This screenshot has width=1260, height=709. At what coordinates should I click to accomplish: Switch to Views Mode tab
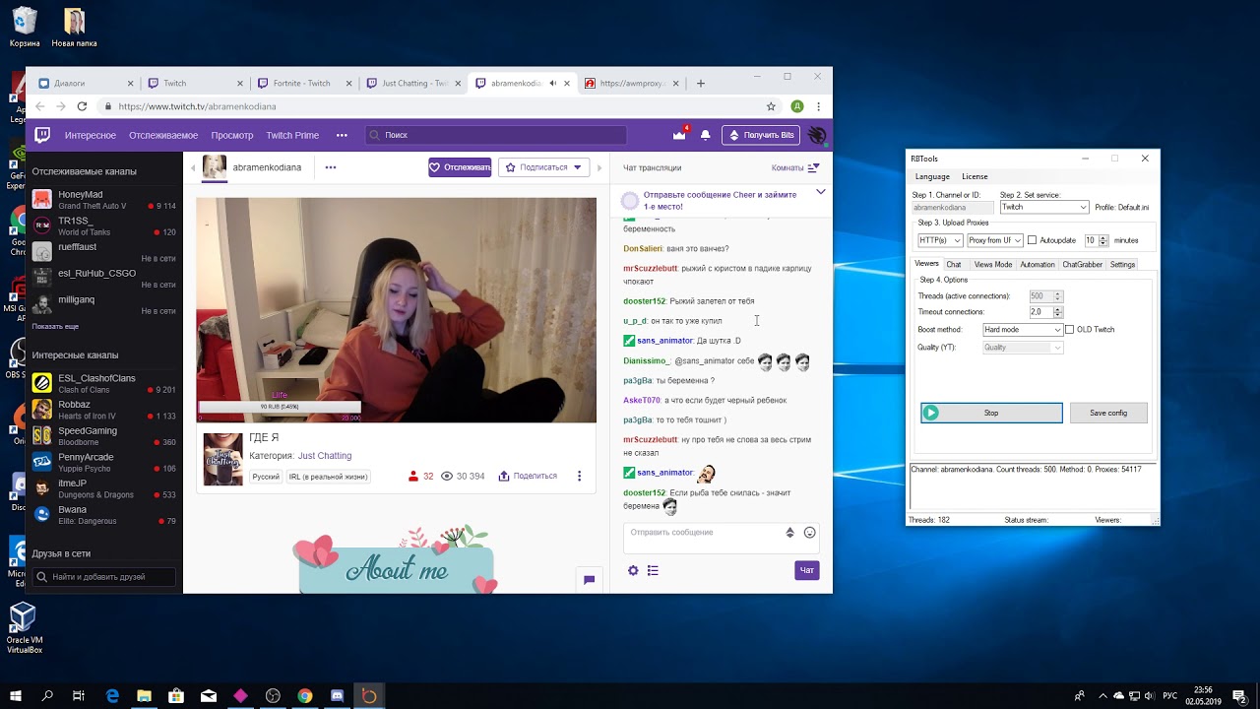[x=993, y=265]
